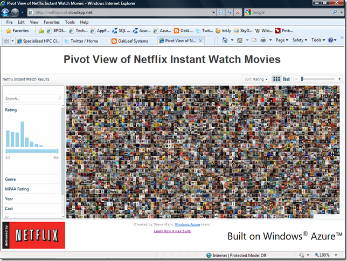The width and height of the screenshot is (347, 261).
Task: Open the Favorites star button
Action: coord(17,31)
